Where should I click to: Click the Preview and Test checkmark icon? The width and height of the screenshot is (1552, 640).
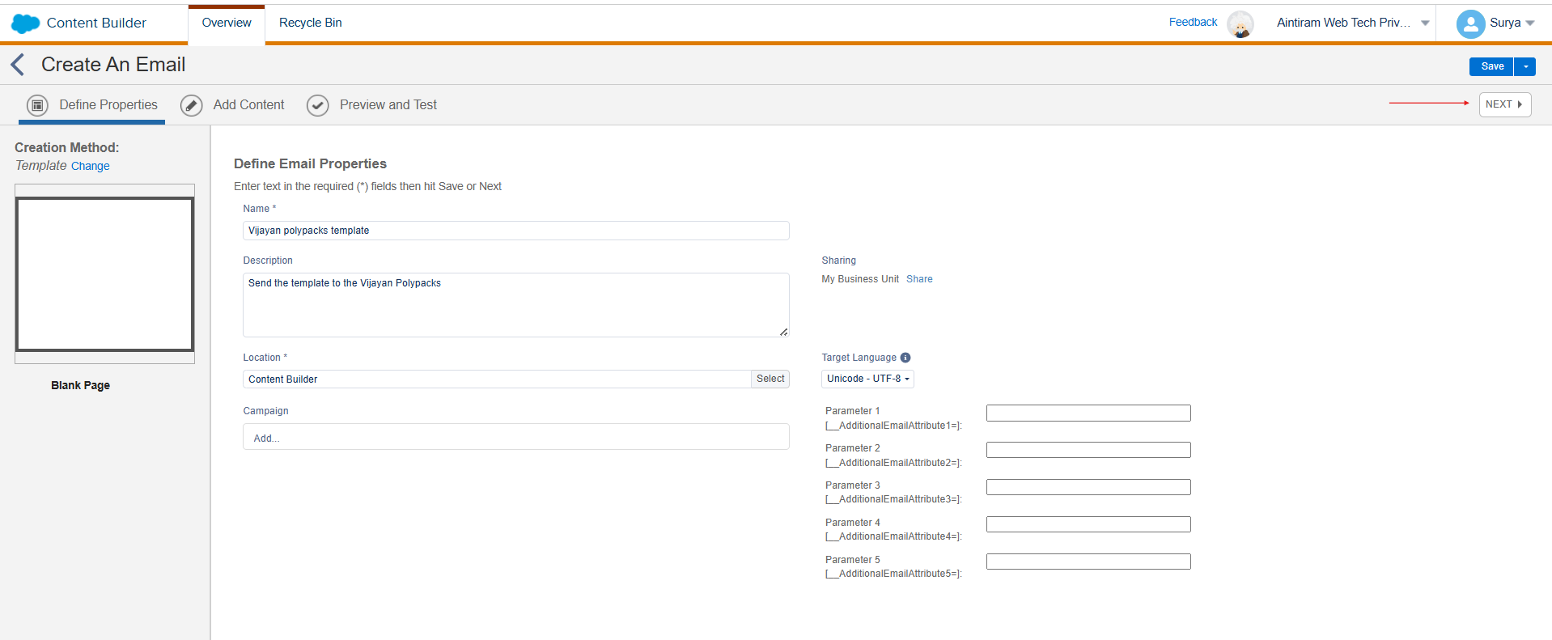318,105
